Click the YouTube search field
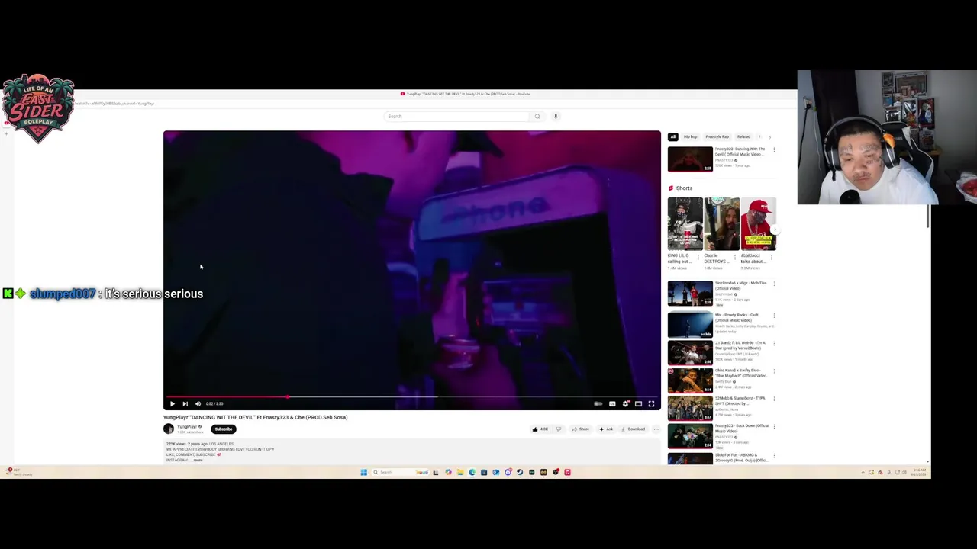Image resolution: width=977 pixels, height=549 pixels. coord(456,116)
